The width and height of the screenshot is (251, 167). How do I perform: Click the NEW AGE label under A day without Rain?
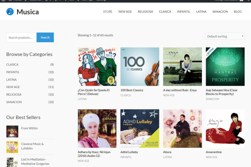coord(169,95)
